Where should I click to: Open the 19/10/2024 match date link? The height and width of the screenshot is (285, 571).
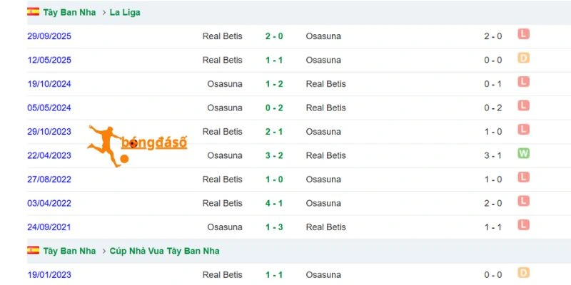click(x=49, y=84)
